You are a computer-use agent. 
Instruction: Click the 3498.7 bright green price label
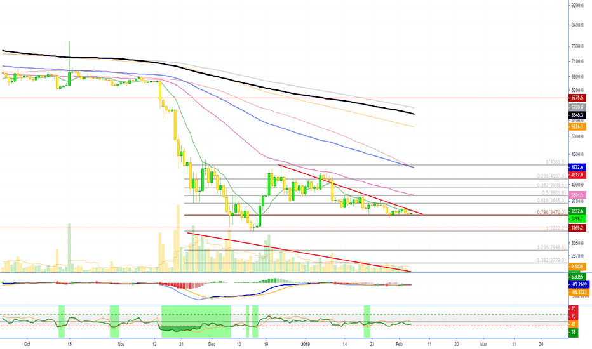click(577, 219)
